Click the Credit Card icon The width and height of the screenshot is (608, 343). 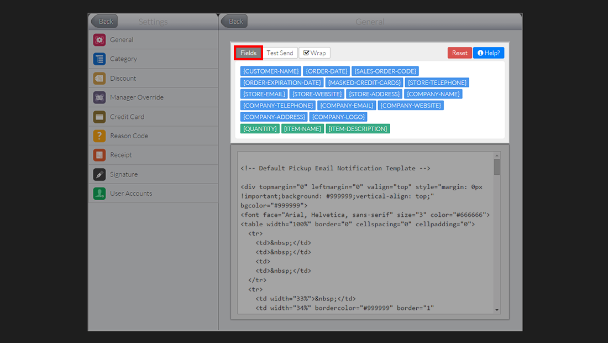click(x=99, y=117)
